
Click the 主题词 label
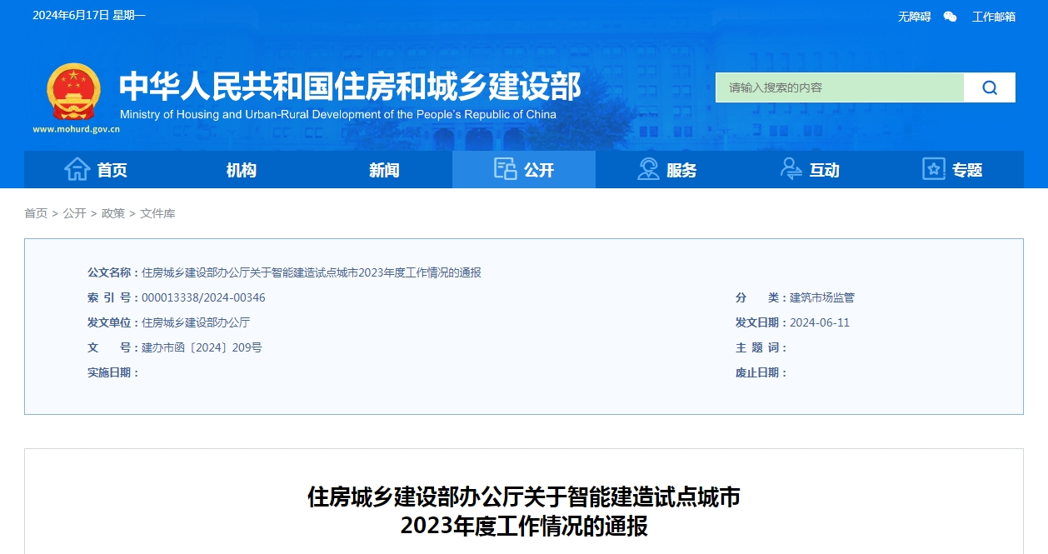(761, 347)
